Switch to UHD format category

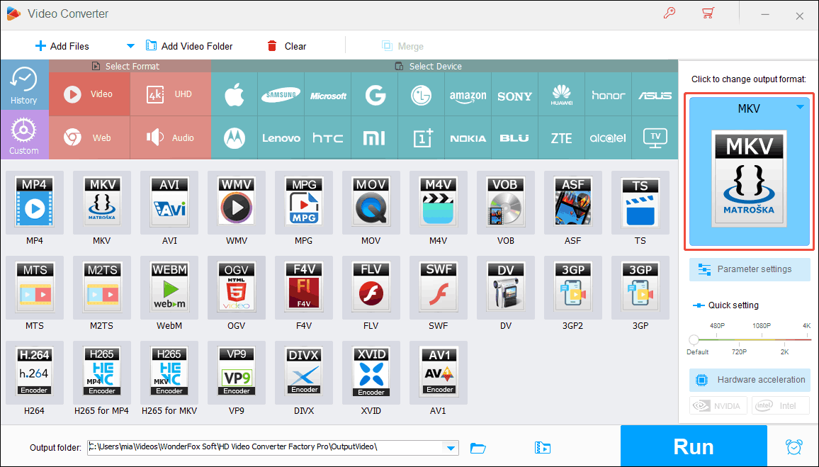[170, 93]
